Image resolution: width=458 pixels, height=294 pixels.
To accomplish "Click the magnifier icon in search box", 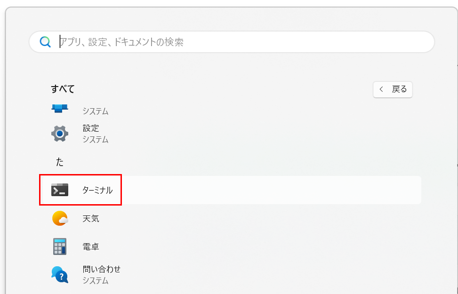I will (x=45, y=42).
